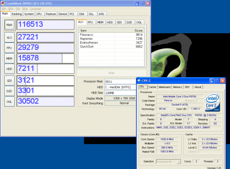Run the FPU benchmark button
The height and width of the screenshot is (169, 230).
click(x=9, y=48)
